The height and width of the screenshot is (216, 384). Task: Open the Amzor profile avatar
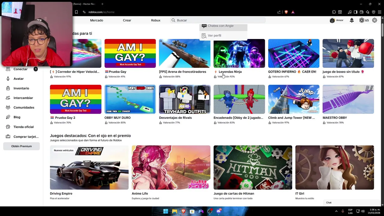click(332, 20)
